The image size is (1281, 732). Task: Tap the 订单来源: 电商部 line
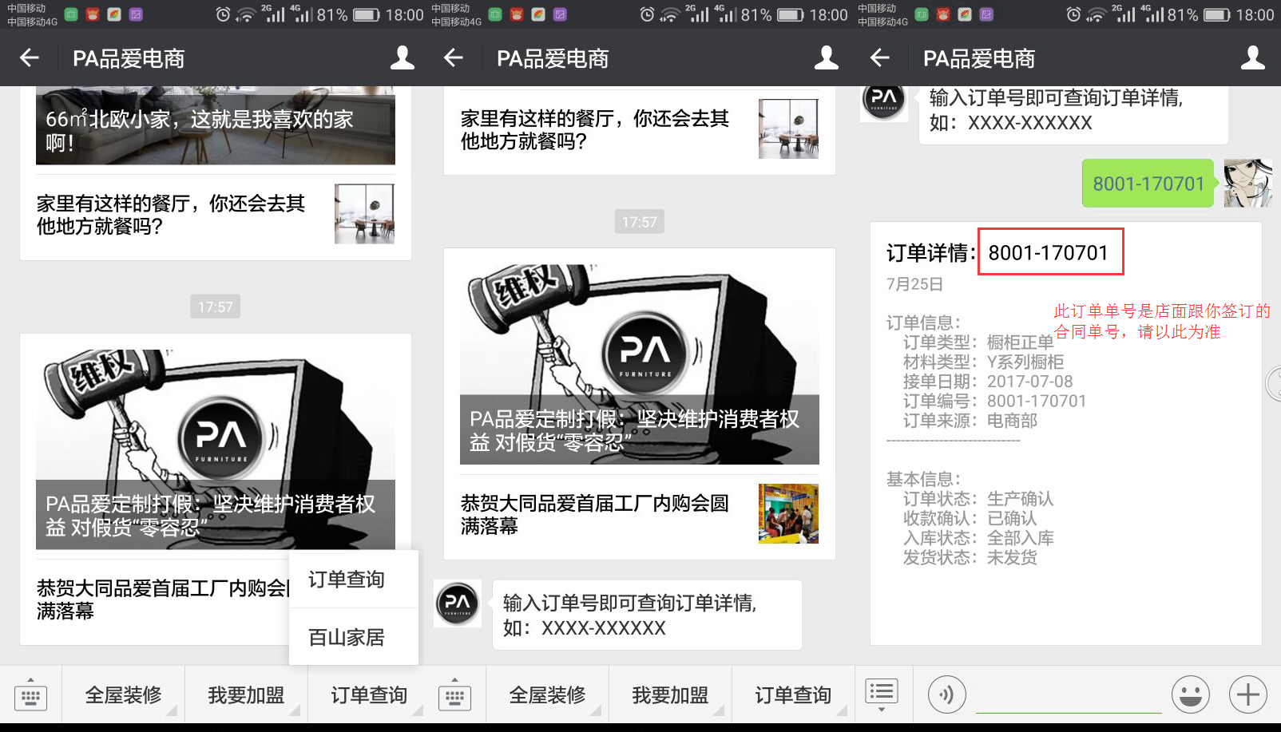click(x=970, y=421)
